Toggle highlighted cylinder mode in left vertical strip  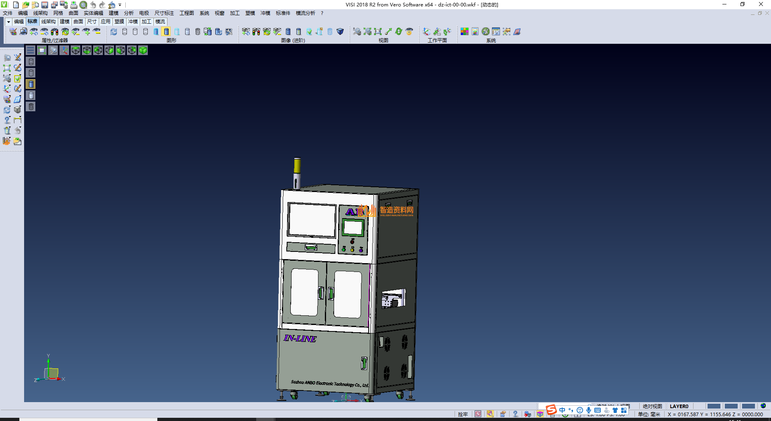point(31,84)
